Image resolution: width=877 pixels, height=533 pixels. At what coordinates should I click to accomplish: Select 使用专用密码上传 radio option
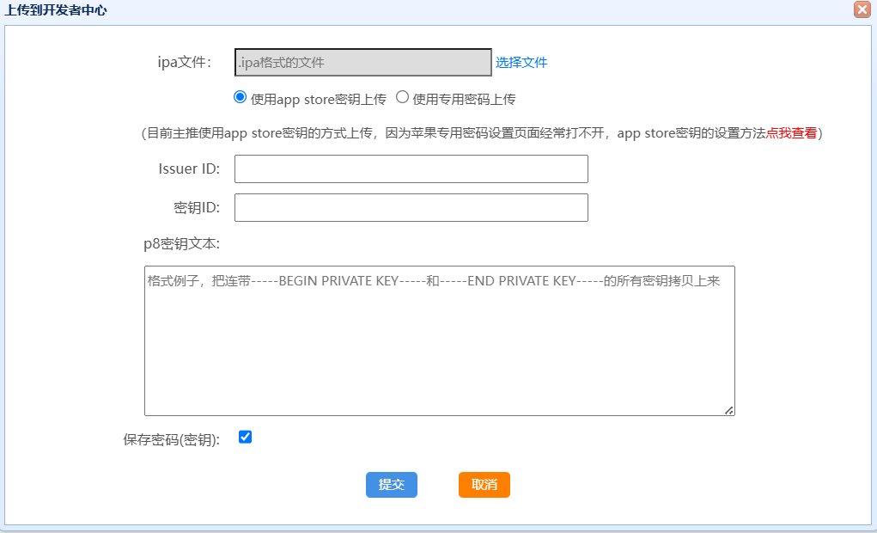[402, 97]
